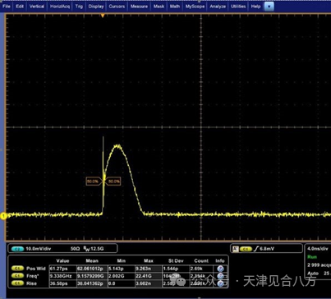Click the C1 badge for Freq measurement

pos(17,276)
